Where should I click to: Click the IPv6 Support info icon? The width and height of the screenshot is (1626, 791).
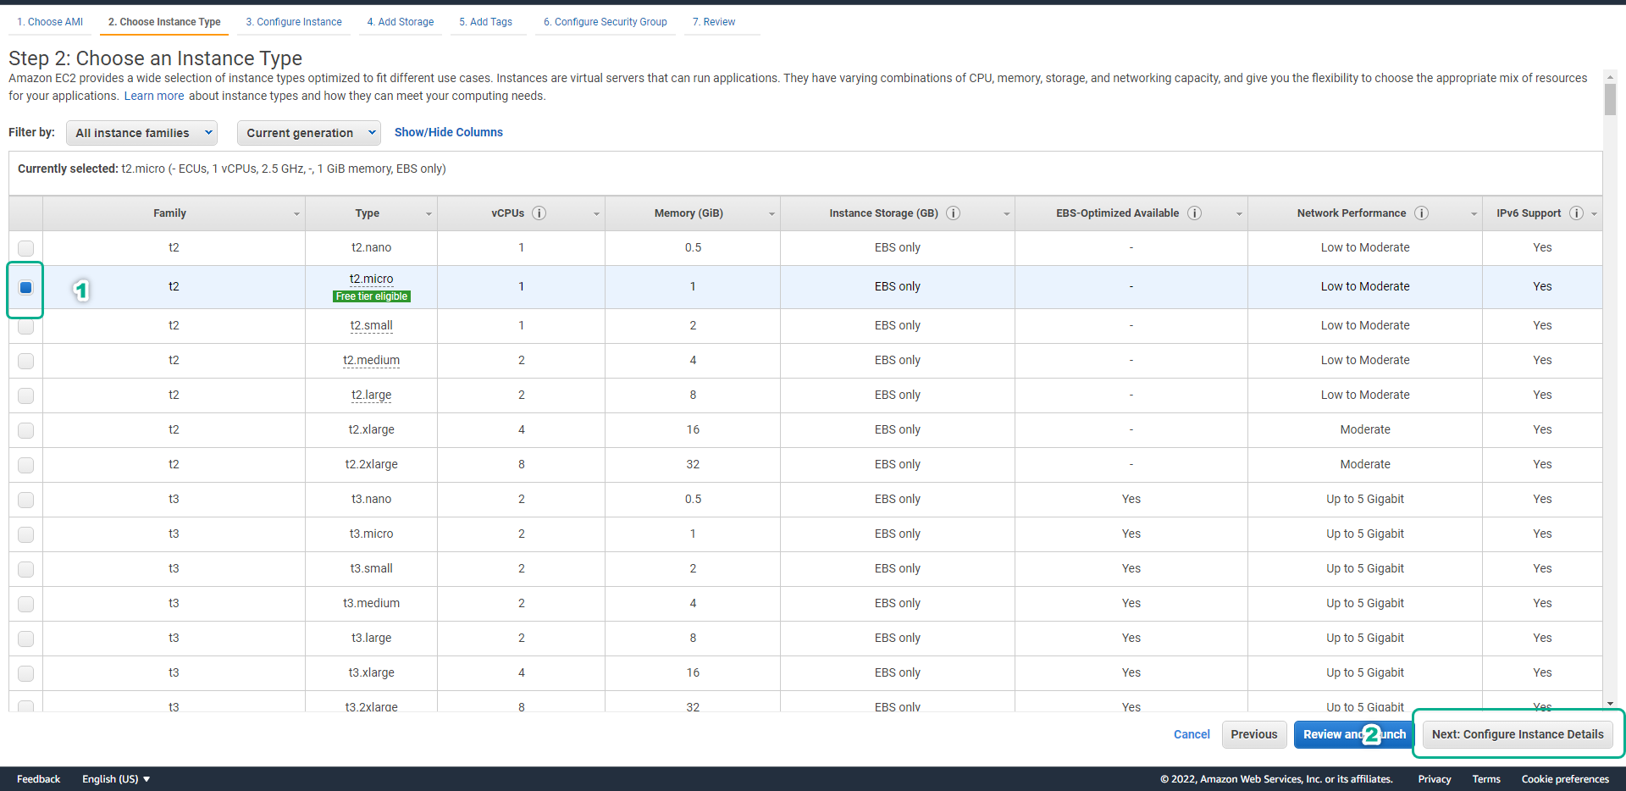click(x=1576, y=213)
